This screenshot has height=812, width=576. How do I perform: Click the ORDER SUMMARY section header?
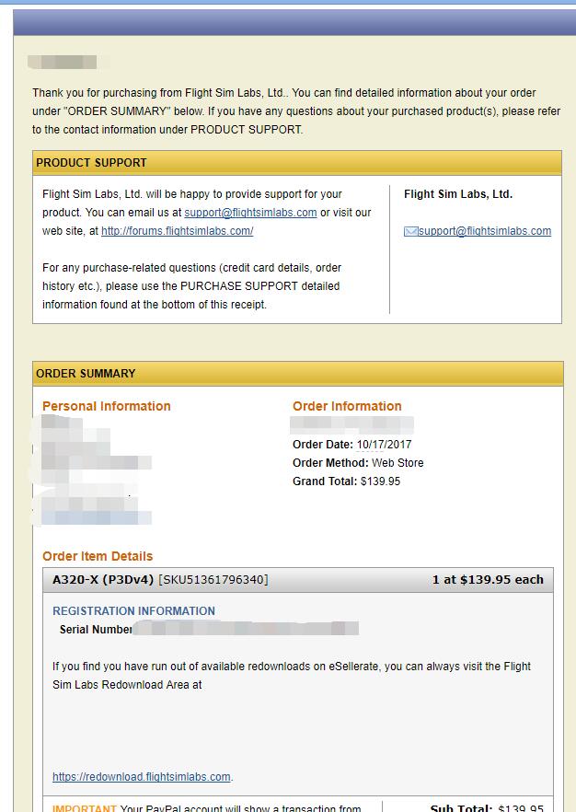86,374
